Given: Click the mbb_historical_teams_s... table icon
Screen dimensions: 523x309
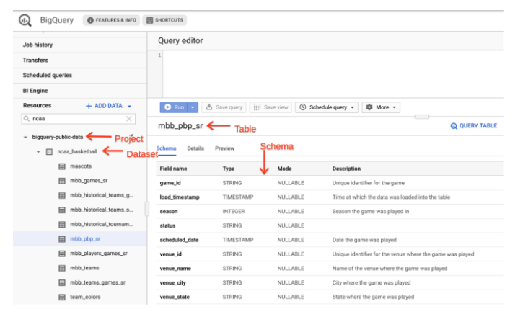Looking at the screenshot, I should coord(62,210).
